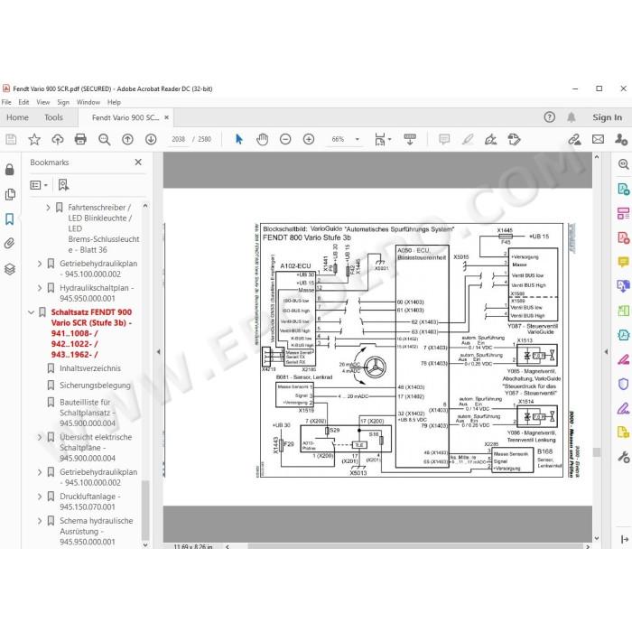Expand the Fahrtenschreiber / LED Blinkleuchte bookmark

click(48, 208)
